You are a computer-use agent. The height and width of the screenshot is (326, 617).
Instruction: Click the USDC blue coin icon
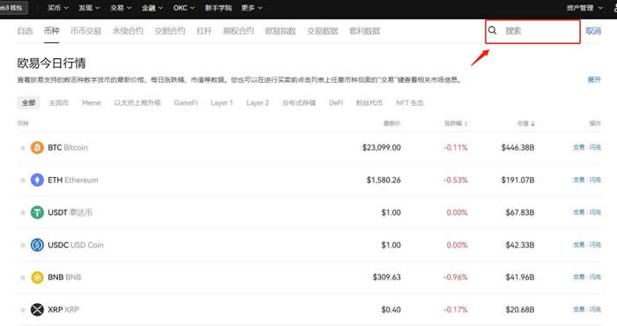(x=37, y=245)
